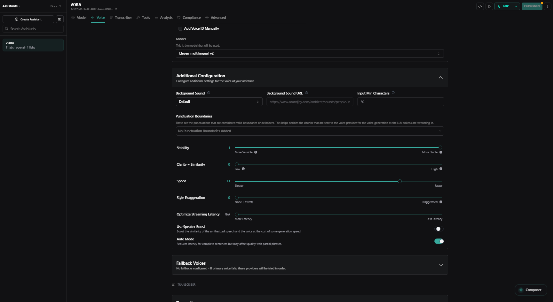Open the Composer button
Viewport: 553px width, 302px height.
(x=531, y=290)
